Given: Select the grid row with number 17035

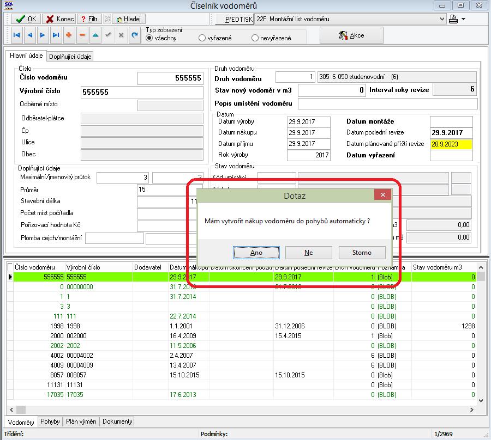Looking at the screenshot, I should [x=245, y=395].
